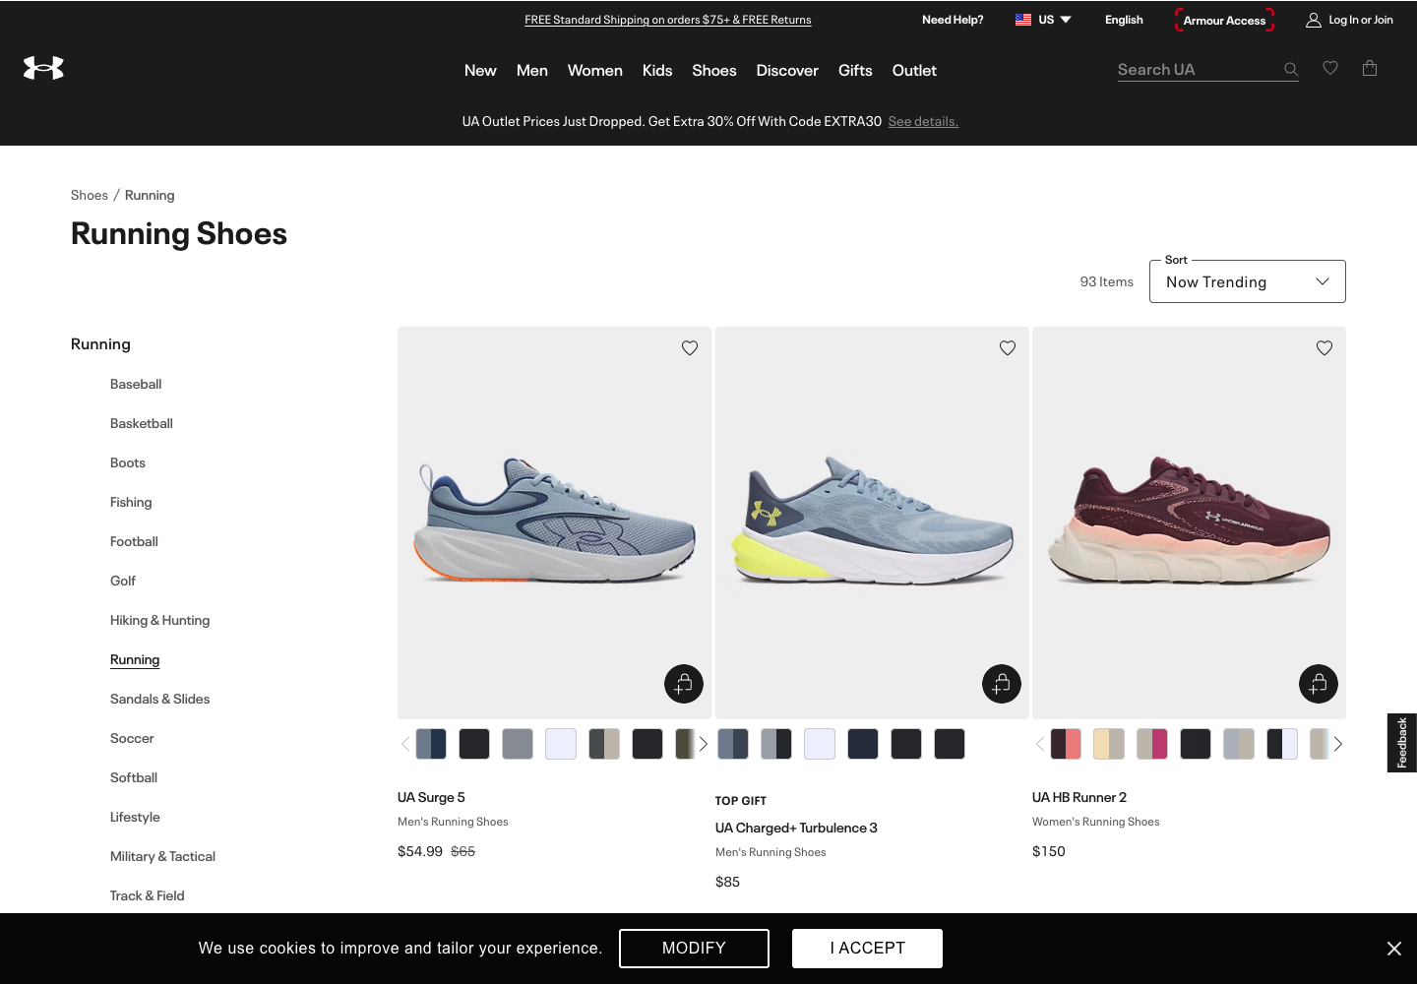Favorite the UA Surge 5 shoe
1417x984 pixels.
tap(690, 348)
